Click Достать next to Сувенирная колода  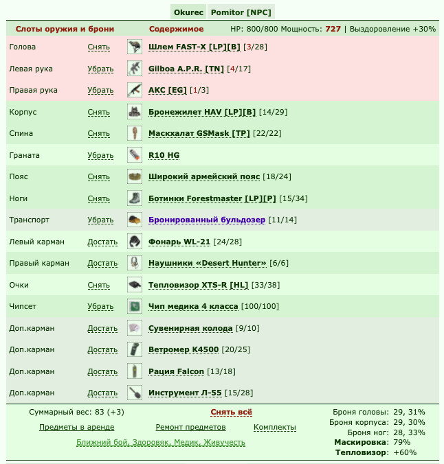(102, 328)
